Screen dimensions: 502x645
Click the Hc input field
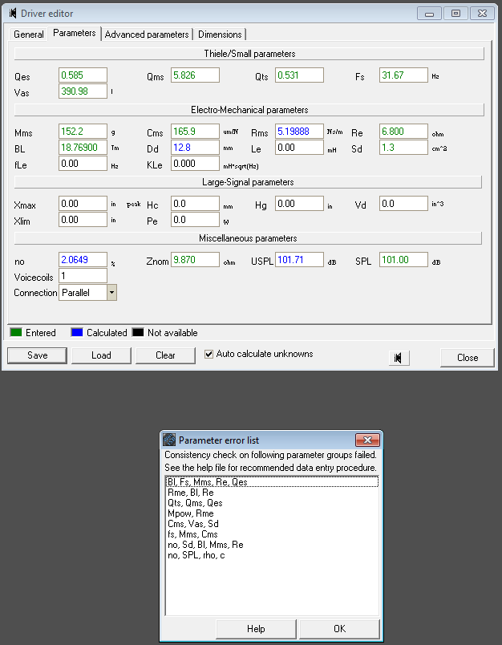(195, 204)
